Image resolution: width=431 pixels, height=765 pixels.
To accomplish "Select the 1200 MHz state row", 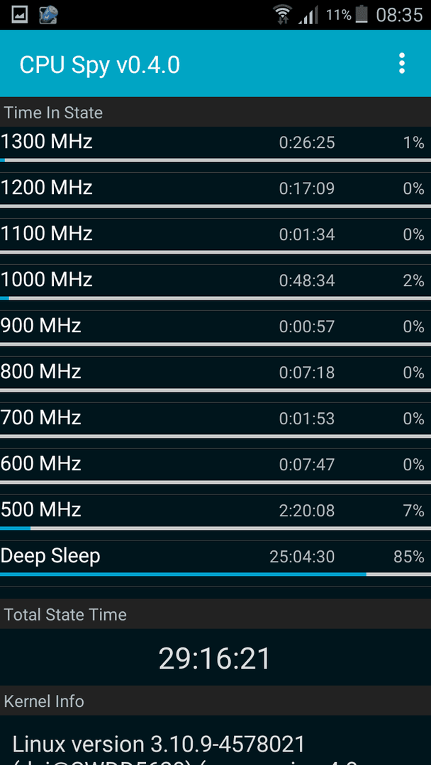I will pos(216,191).
